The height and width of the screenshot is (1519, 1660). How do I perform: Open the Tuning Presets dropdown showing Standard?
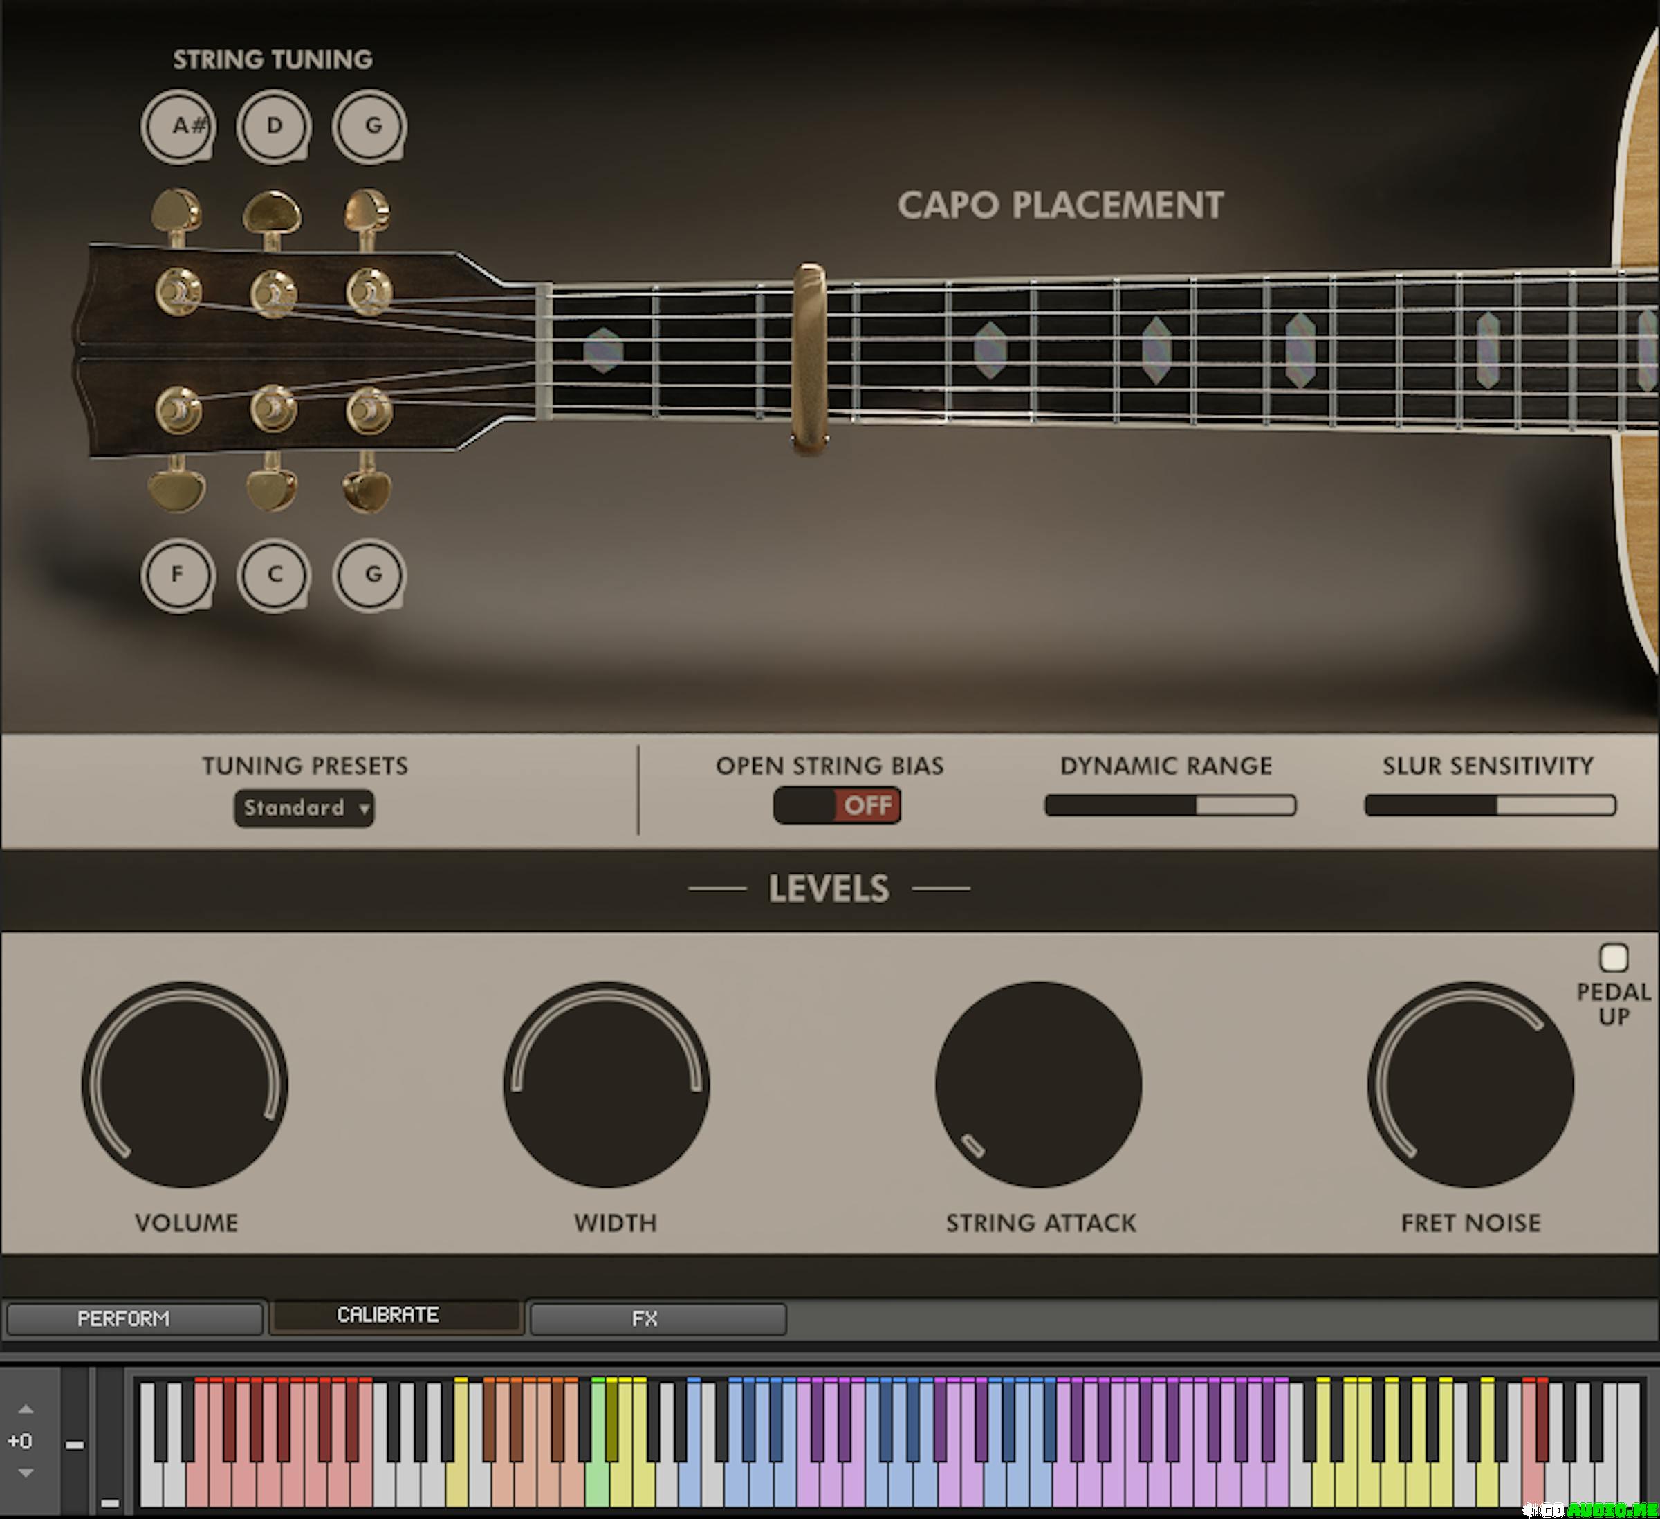(304, 808)
